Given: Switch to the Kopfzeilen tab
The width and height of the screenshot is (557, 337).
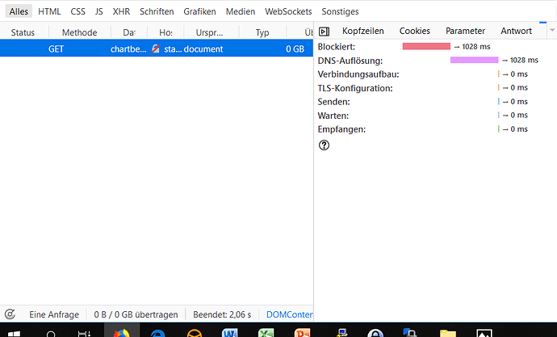Looking at the screenshot, I should coord(362,31).
